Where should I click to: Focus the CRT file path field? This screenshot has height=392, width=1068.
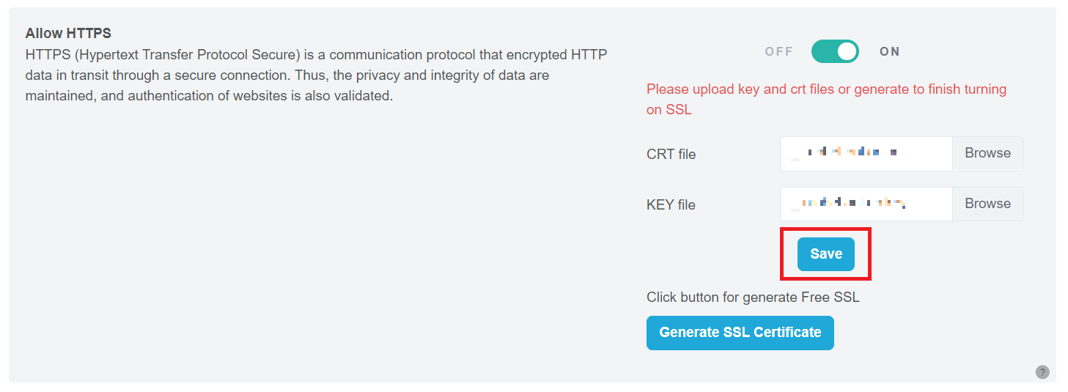click(924, 153)
